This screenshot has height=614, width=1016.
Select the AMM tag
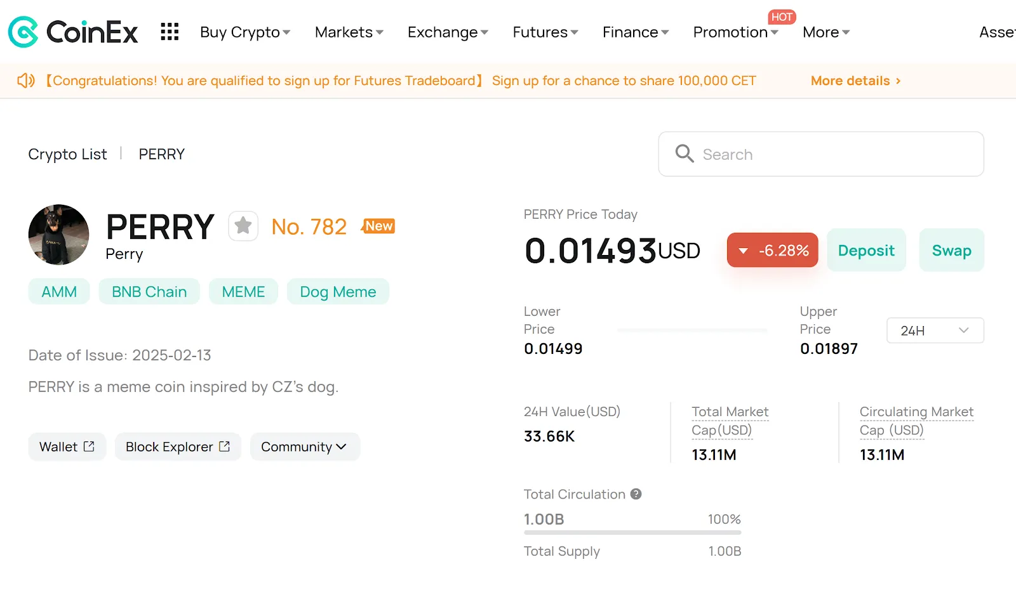coord(59,292)
